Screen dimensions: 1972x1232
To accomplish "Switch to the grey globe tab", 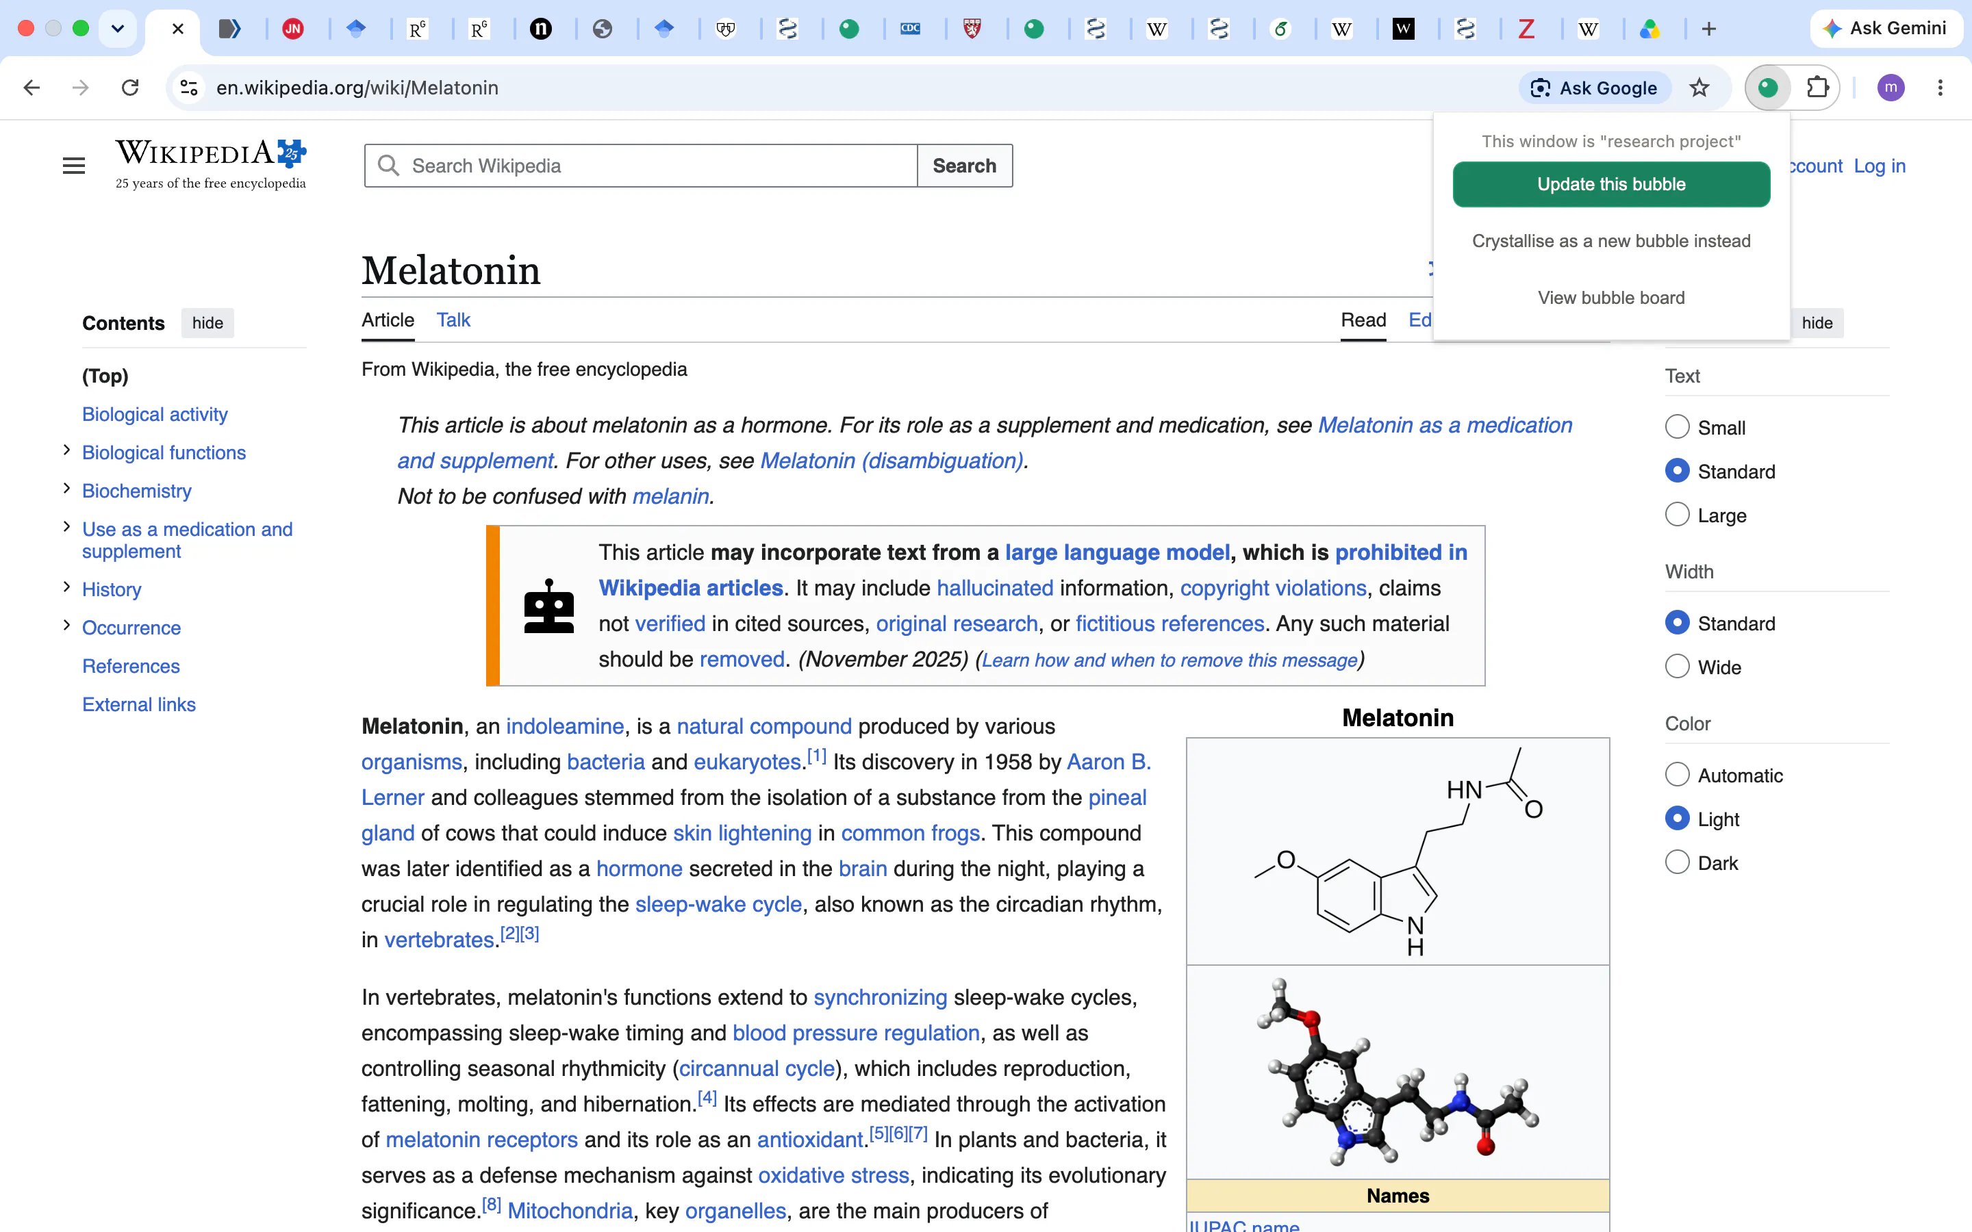I will tap(602, 29).
